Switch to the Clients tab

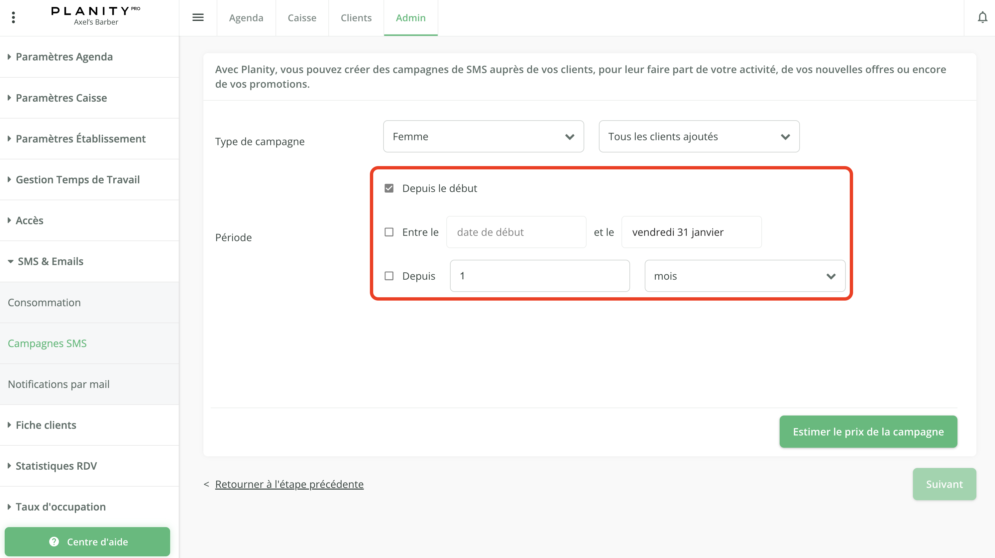pos(356,18)
